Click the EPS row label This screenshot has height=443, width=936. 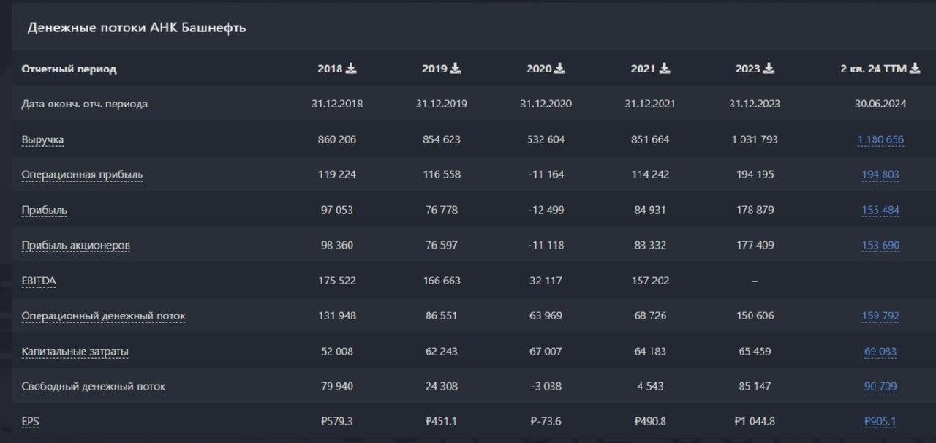pyautogui.click(x=30, y=422)
